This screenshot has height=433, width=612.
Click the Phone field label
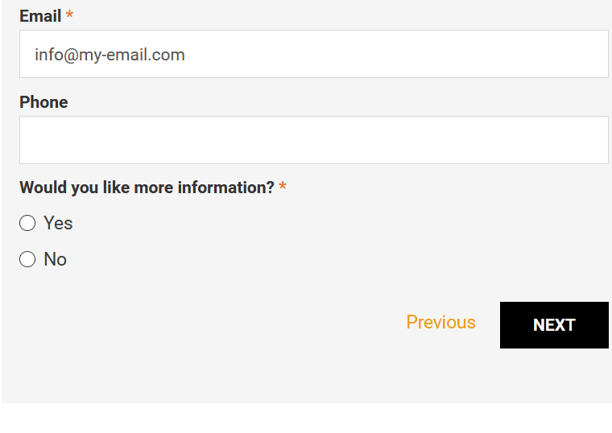coord(43,102)
